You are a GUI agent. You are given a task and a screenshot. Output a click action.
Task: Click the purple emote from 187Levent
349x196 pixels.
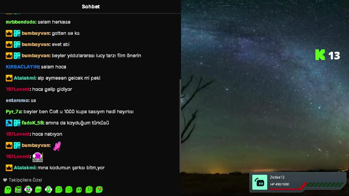pos(38,157)
